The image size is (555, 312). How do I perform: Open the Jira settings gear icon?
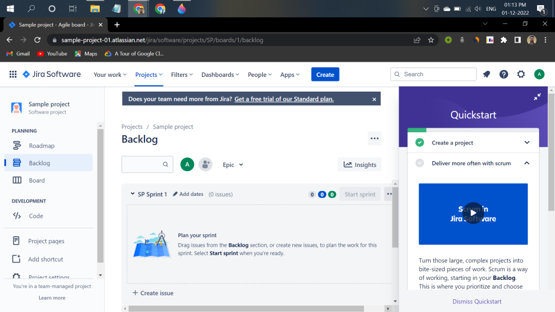click(x=521, y=74)
